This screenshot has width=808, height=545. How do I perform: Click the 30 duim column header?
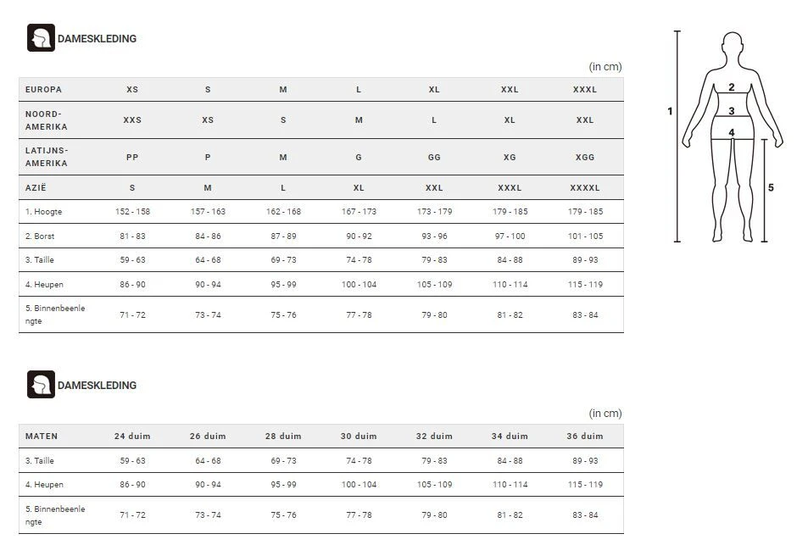click(359, 437)
